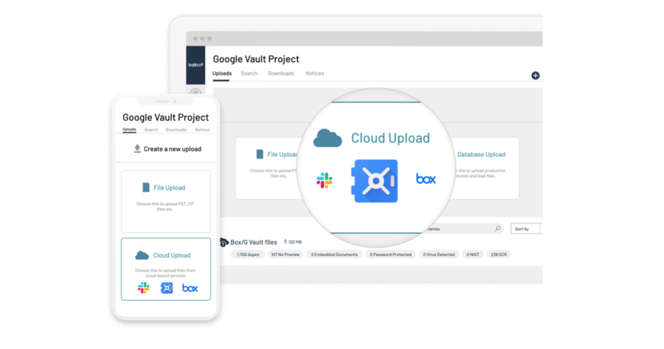The width and height of the screenshot is (664, 349).
Task: Filter by 0 Virus Detected tag
Action: 439,255
